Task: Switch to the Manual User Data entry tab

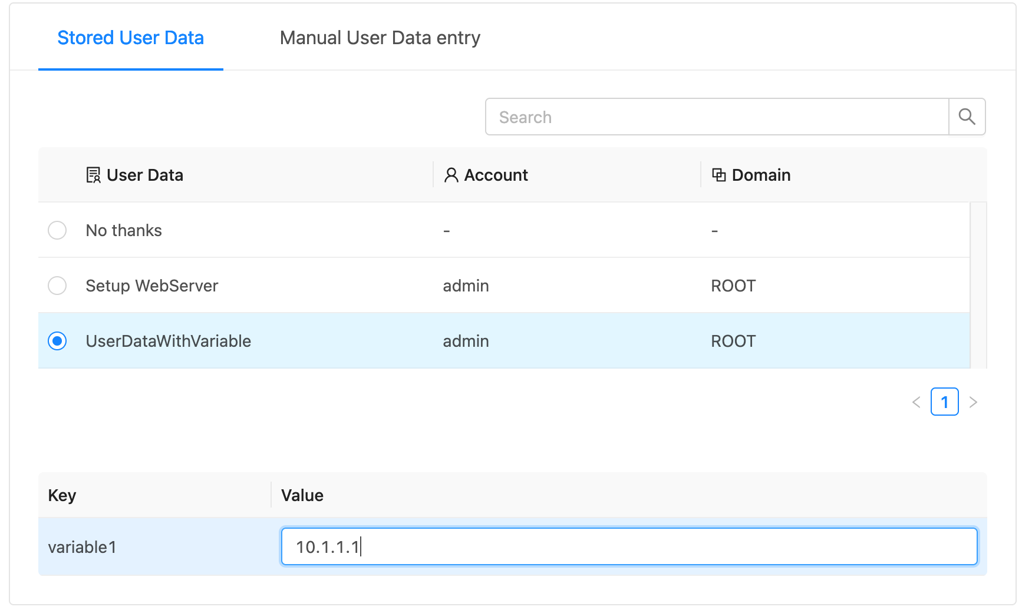Action: (x=380, y=37)
